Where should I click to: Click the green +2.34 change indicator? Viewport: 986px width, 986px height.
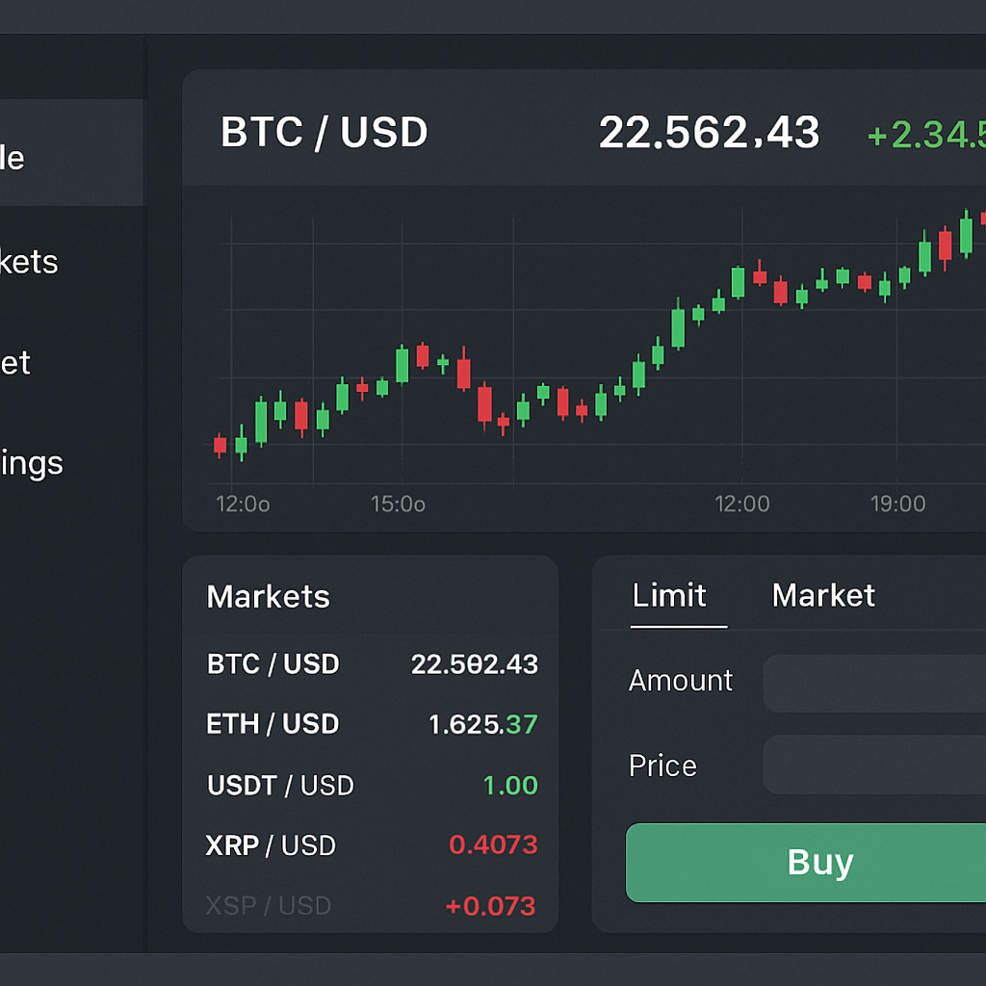[926, 135]
